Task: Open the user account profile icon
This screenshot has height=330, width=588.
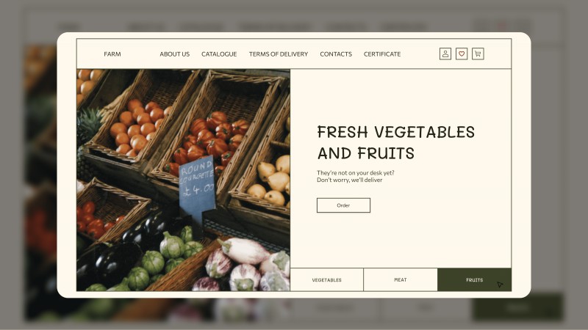Action: tap(445, 54)
